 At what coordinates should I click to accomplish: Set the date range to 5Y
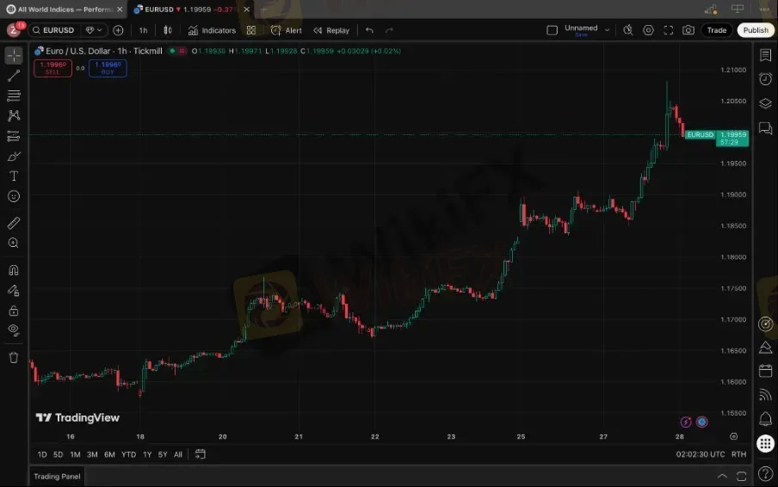pyautogui.click(x=163, y=454)
